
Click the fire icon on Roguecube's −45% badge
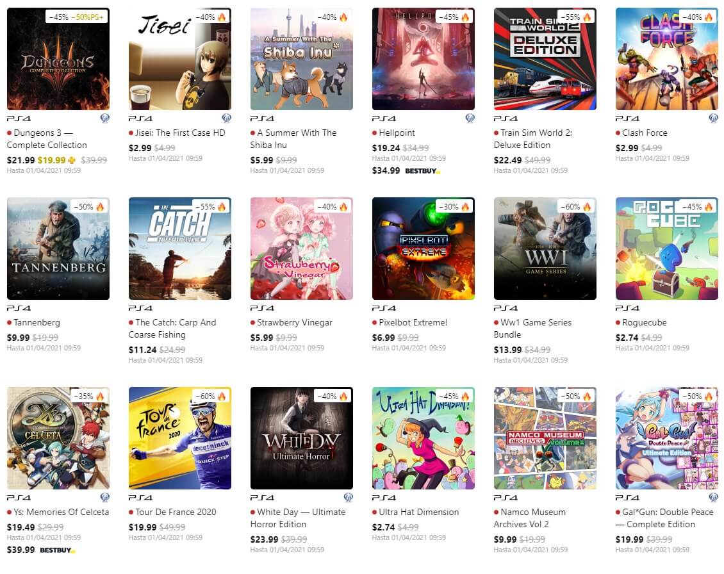point(709,207)
